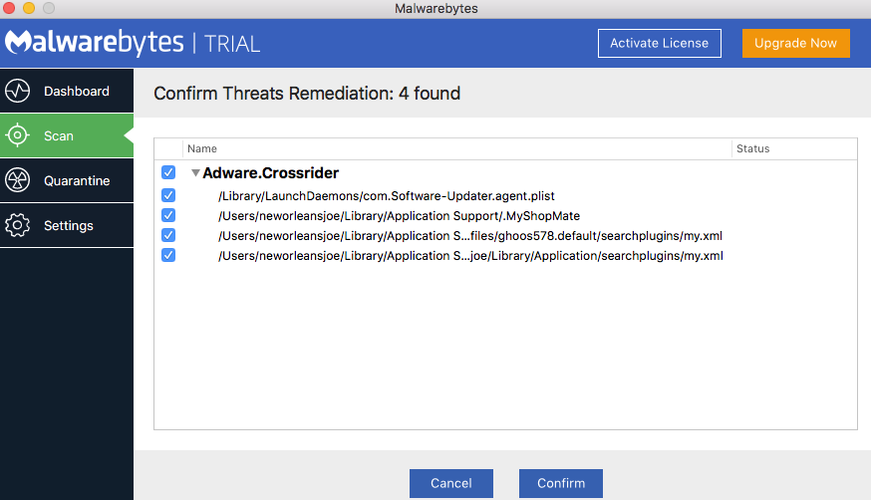Viewport: 871px width, 500px height.
Task: Toggle checkbox for Library/Application/searchplugins/my.xml
Action: click(168, 255)
